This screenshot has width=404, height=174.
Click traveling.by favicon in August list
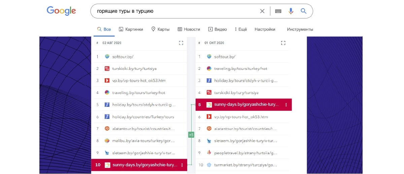[x=107, y=93]
